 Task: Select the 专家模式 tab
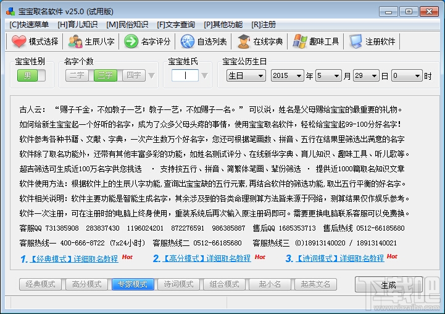133,284
